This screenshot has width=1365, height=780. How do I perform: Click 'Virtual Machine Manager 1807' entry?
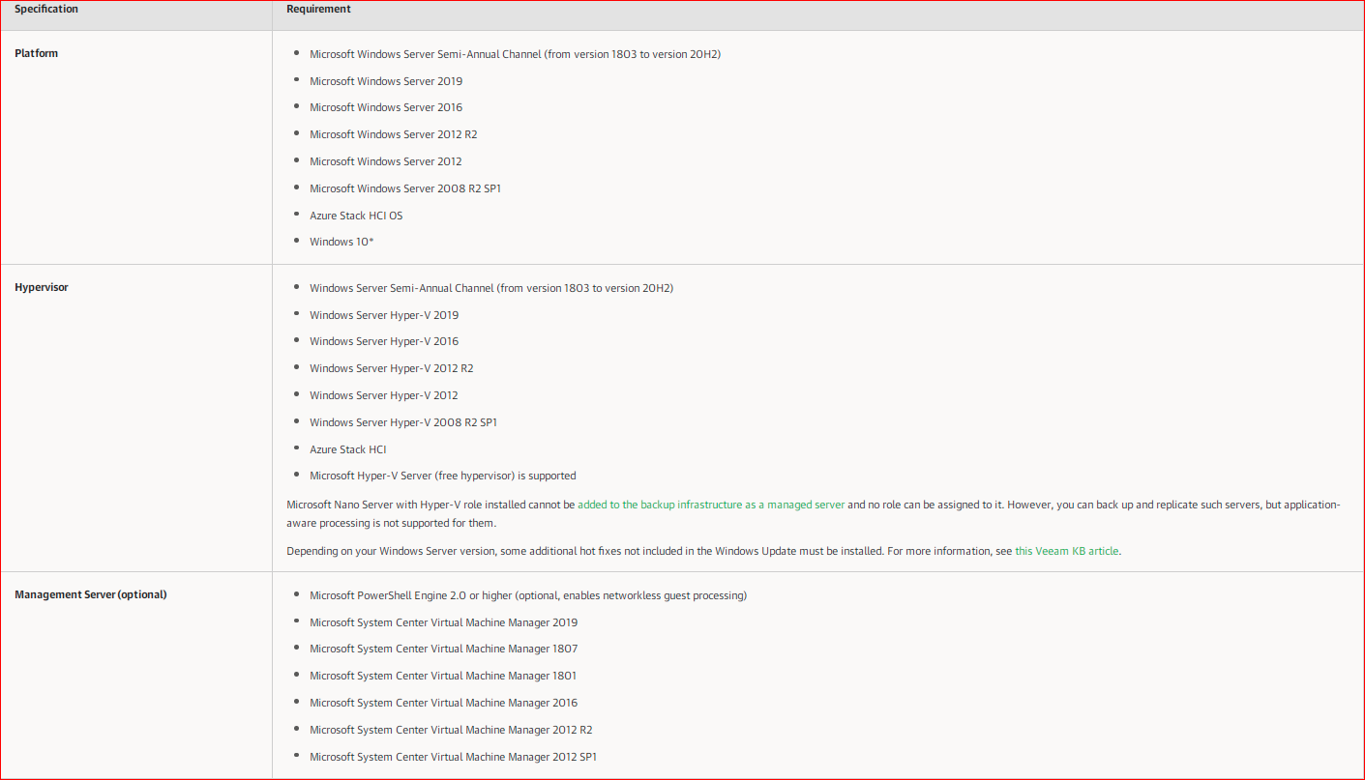pyautogui.click(x=443, y=649)
